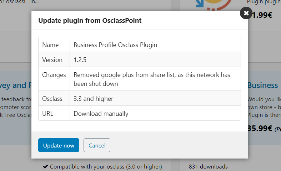
Task: Click Compatible with your osclass text
Action: click(x=106, y=166)
